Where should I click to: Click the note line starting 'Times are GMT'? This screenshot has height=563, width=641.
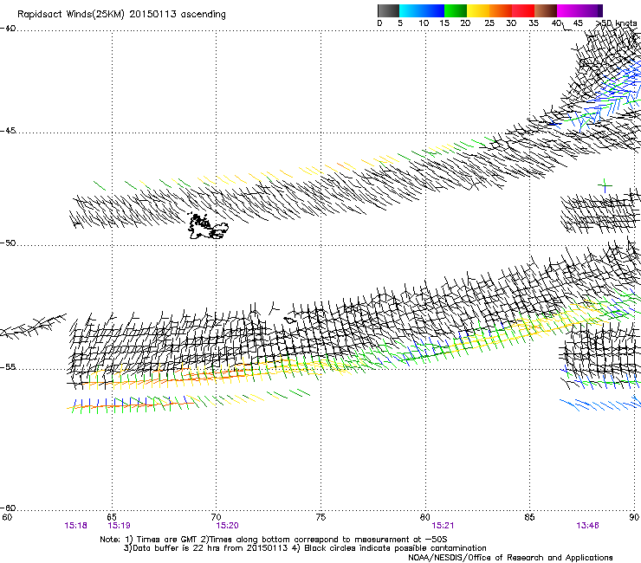tap(274, 540)
